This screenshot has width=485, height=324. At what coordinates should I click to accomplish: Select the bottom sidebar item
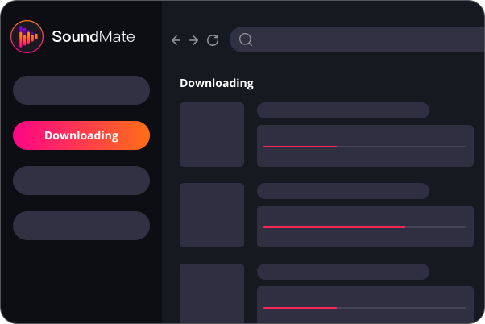point(81,226)
